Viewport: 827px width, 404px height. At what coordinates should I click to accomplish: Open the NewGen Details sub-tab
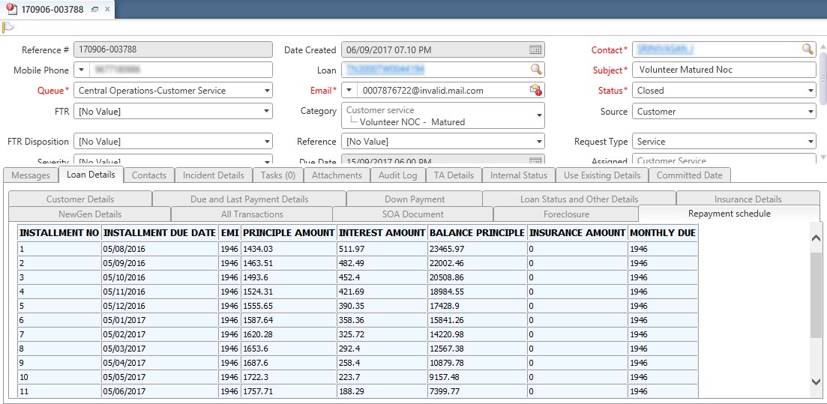[90, 214]
